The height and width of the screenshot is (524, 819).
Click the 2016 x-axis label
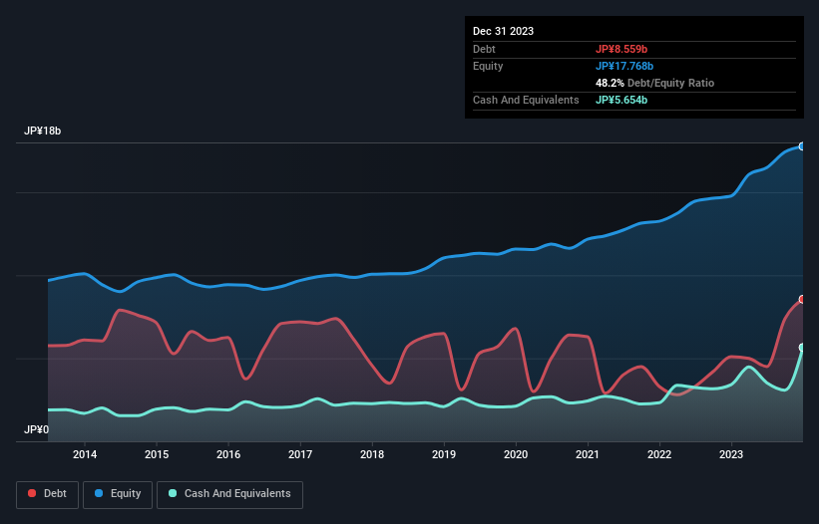(228, 454)
